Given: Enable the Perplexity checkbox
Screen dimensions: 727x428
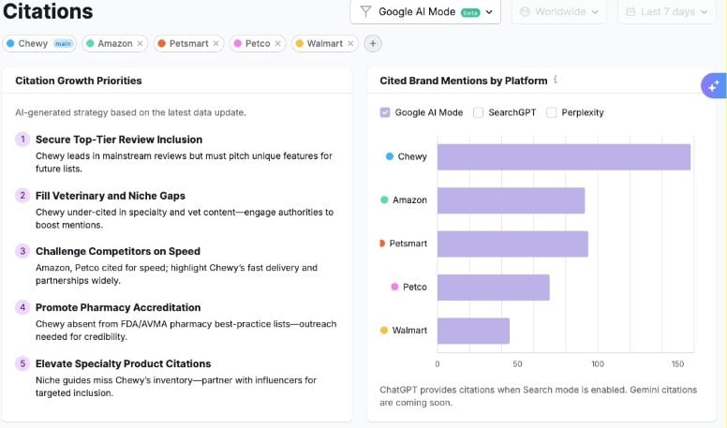Looking at the screenshot, I should pos(551,112).
